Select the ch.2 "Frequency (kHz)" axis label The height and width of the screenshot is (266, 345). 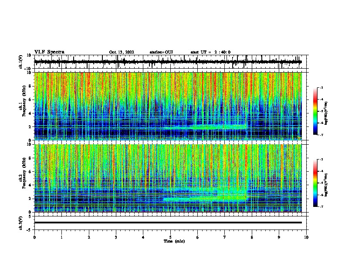24,173
